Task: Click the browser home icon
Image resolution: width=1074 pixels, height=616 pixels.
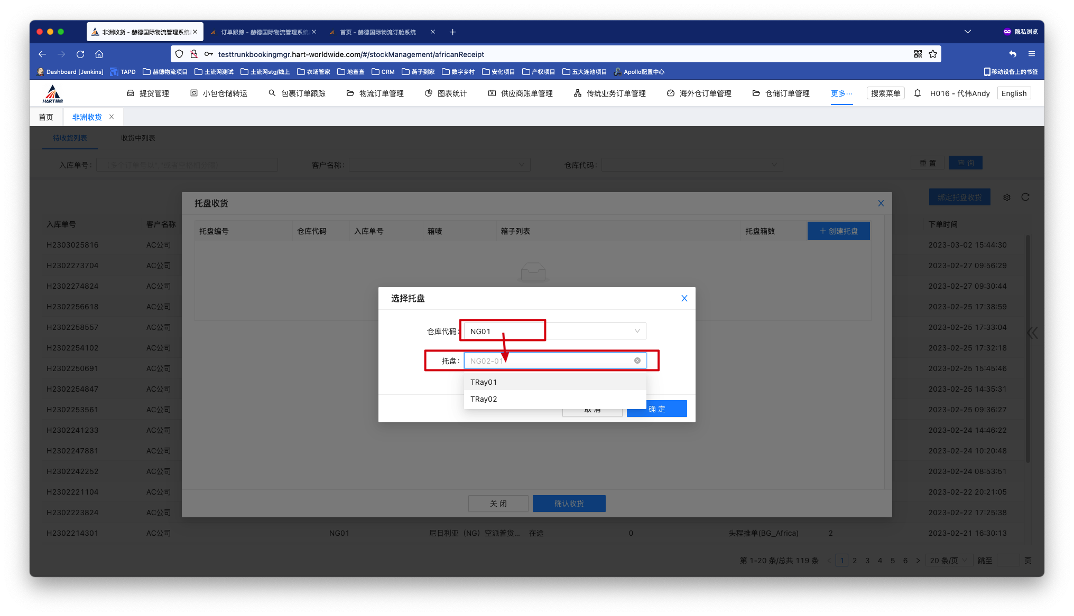Action: pos(99,54)
